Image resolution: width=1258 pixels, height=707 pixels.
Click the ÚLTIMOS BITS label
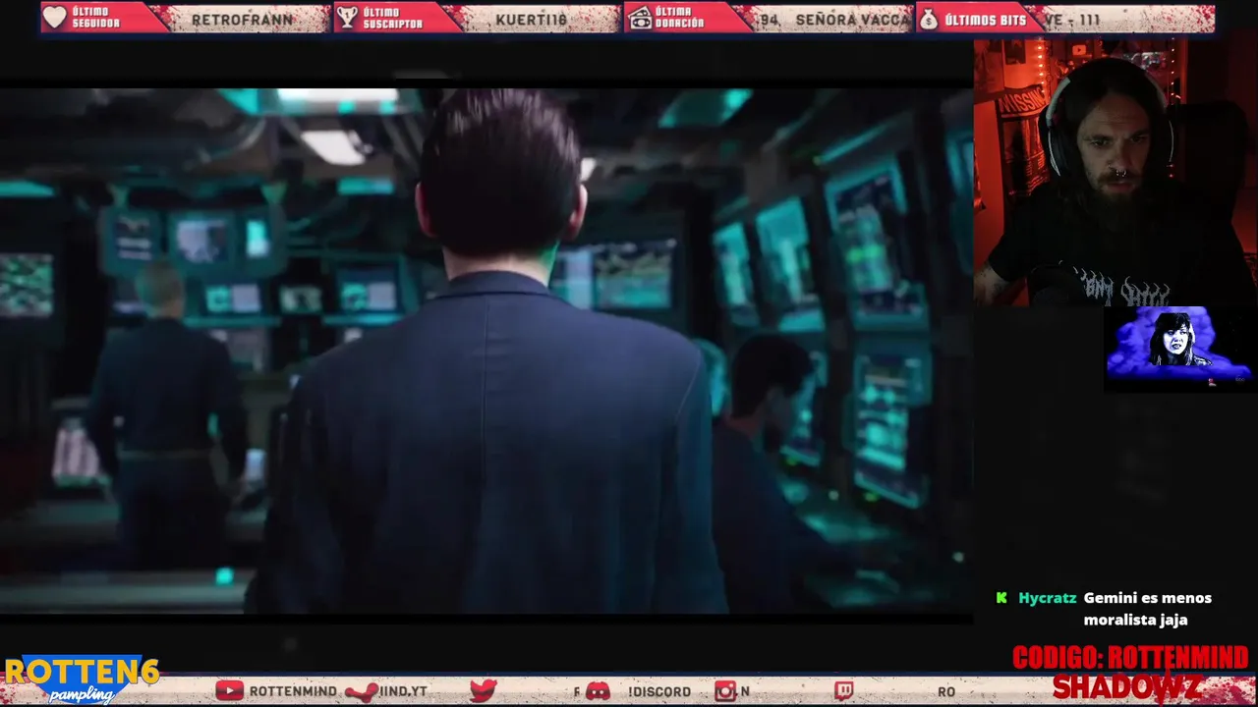click(x=986, y=20)
